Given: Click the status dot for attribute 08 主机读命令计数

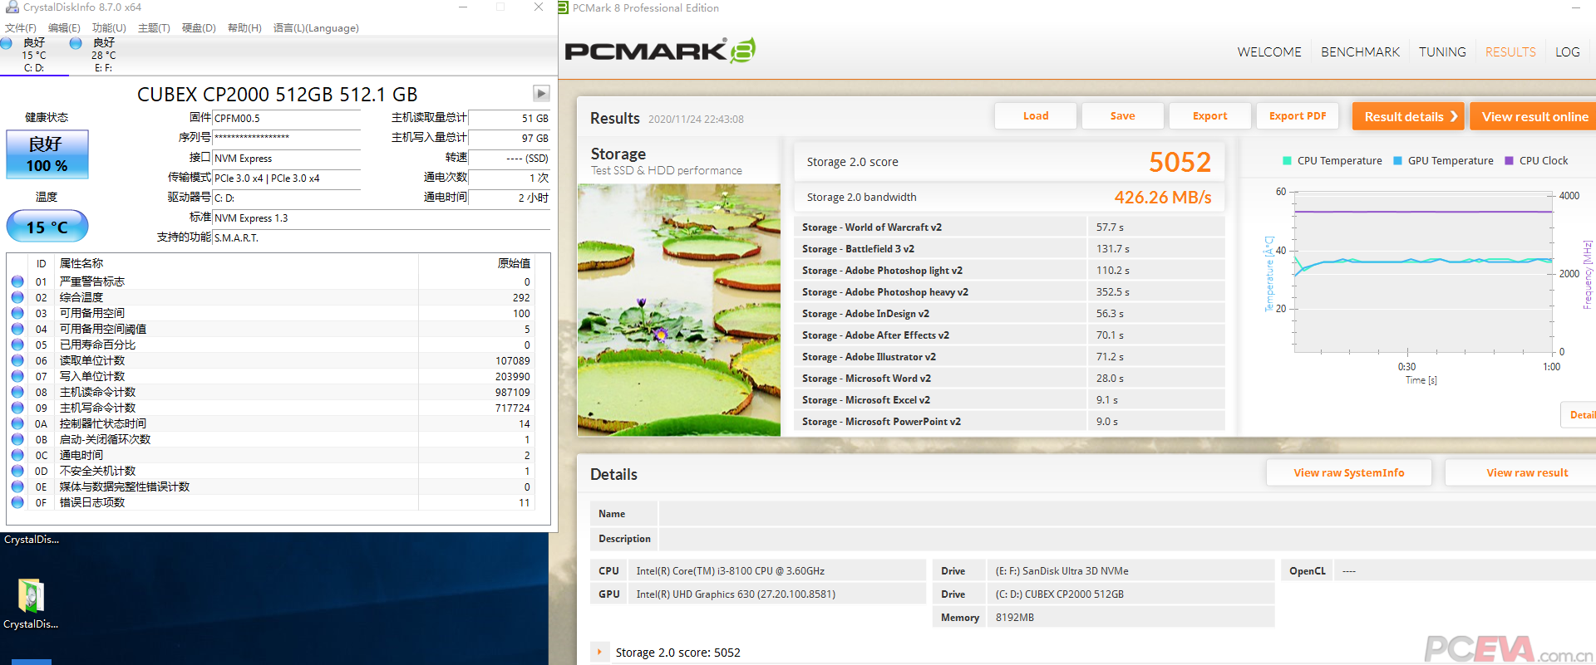Looking at the screenshot, I should click(17, 392).
